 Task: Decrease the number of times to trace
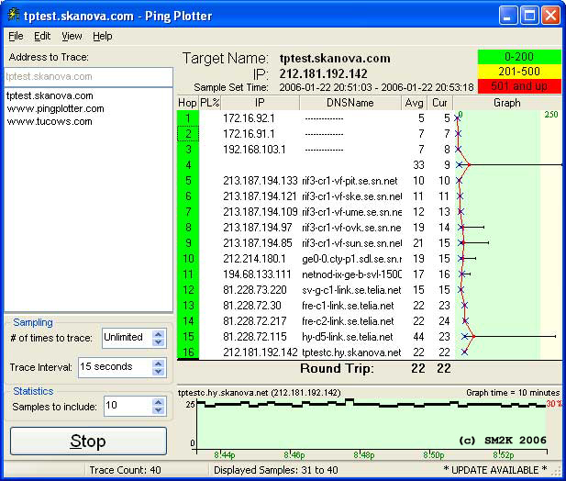(158, 342)
